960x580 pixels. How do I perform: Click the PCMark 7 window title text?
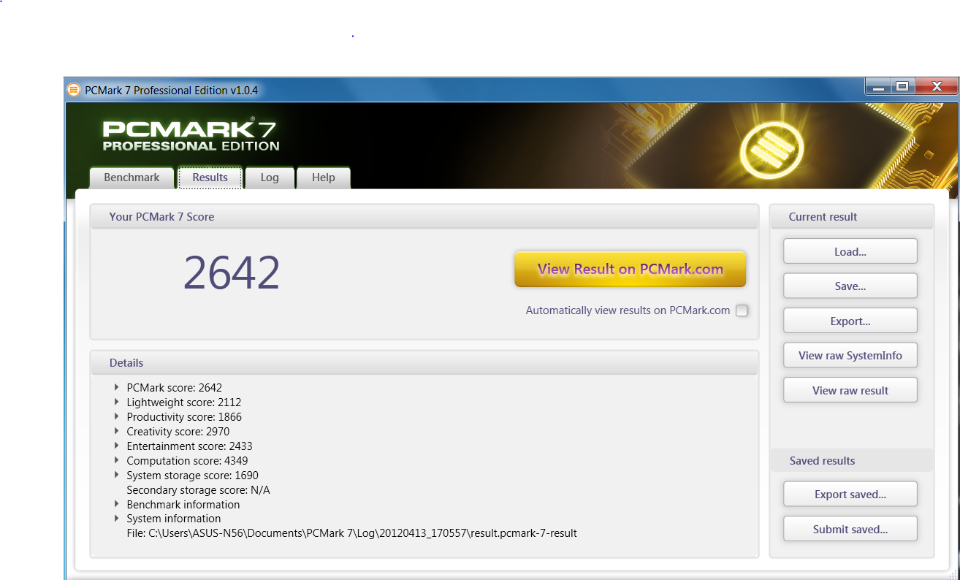(x=171, y=91)
